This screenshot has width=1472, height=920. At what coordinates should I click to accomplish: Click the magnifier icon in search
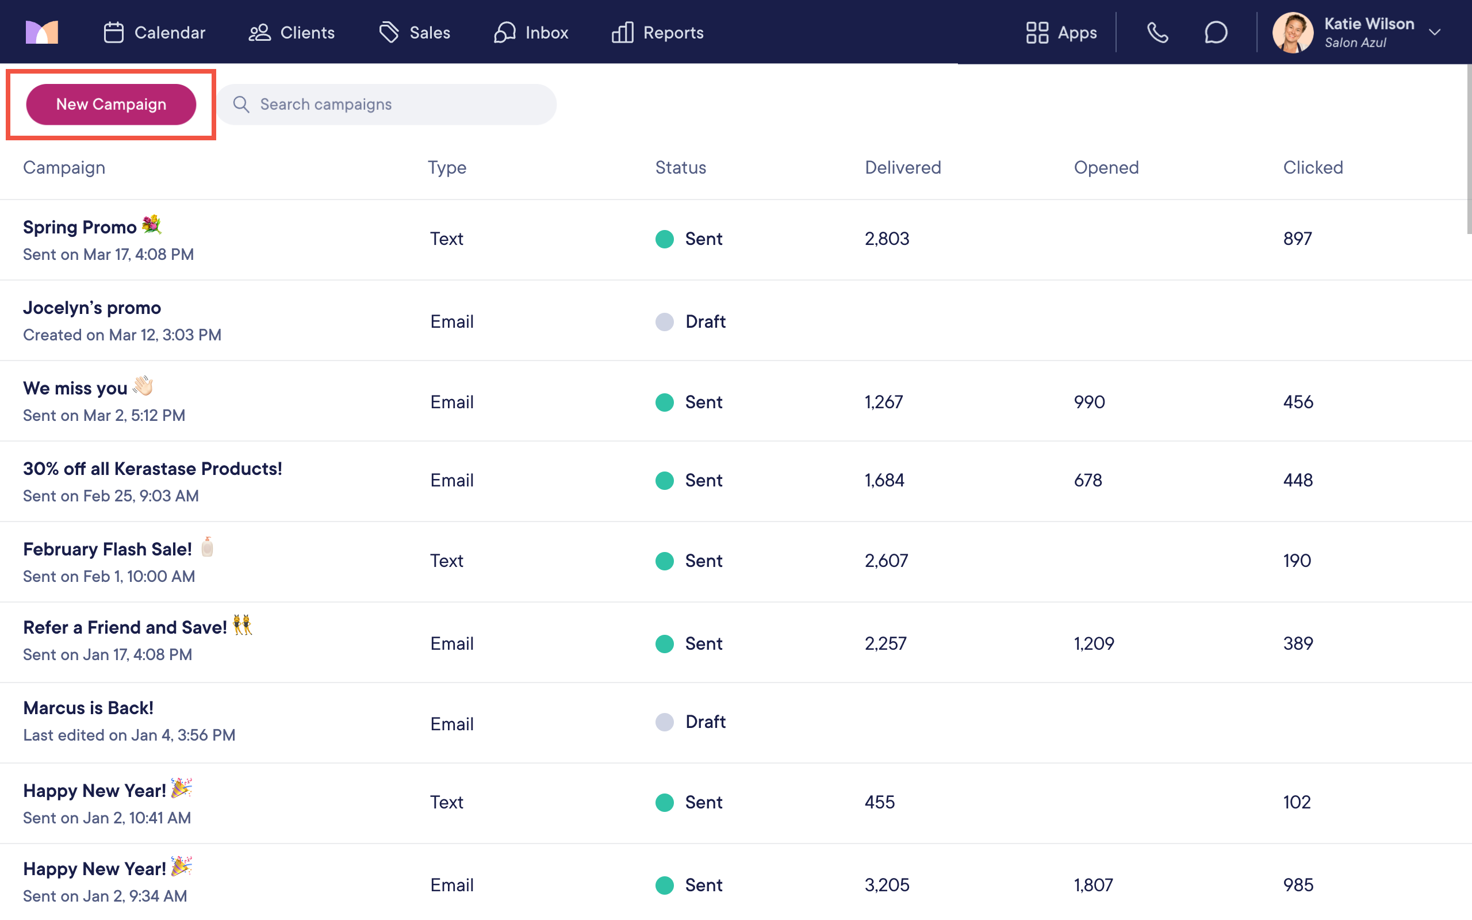coord(241,104)
